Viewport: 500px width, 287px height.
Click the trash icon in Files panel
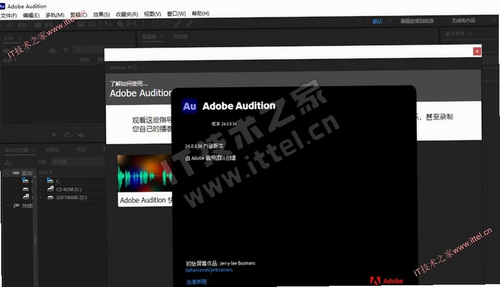point(66,50)
